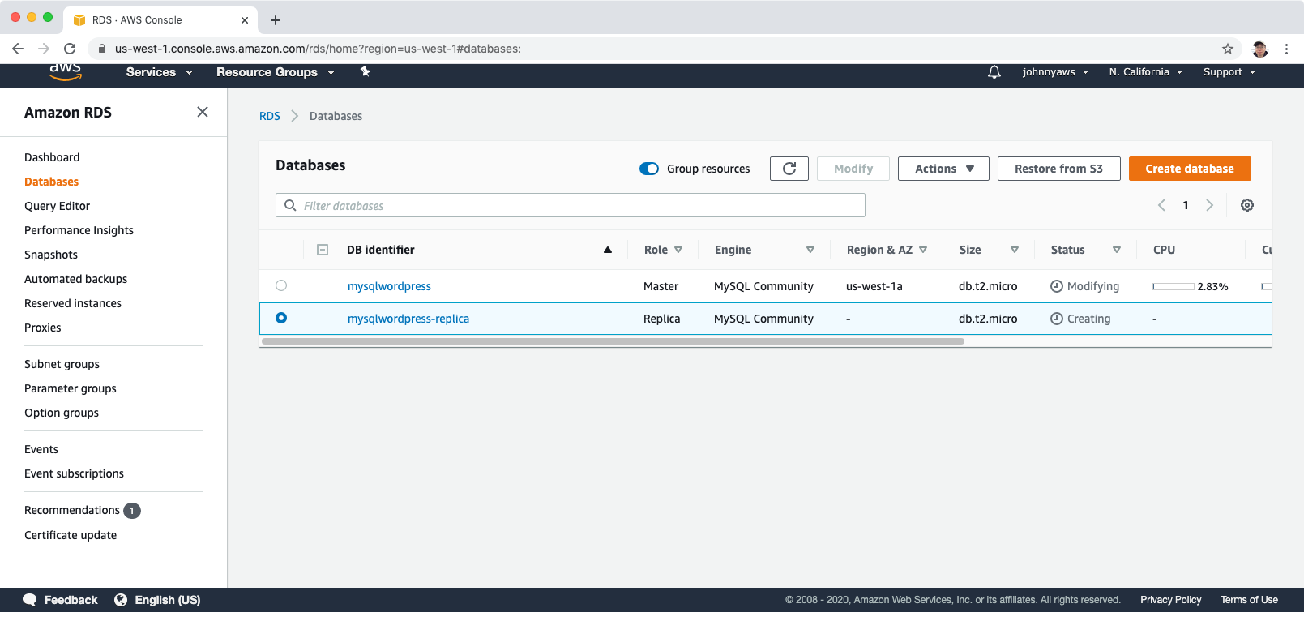1304x621 pixels.
Task: Open Proxies in the sidebar
Action: [x=42, y=328]
